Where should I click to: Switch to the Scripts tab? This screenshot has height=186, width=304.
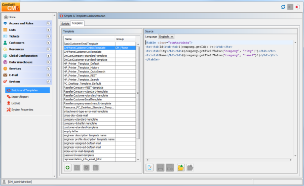click(65, 23)
